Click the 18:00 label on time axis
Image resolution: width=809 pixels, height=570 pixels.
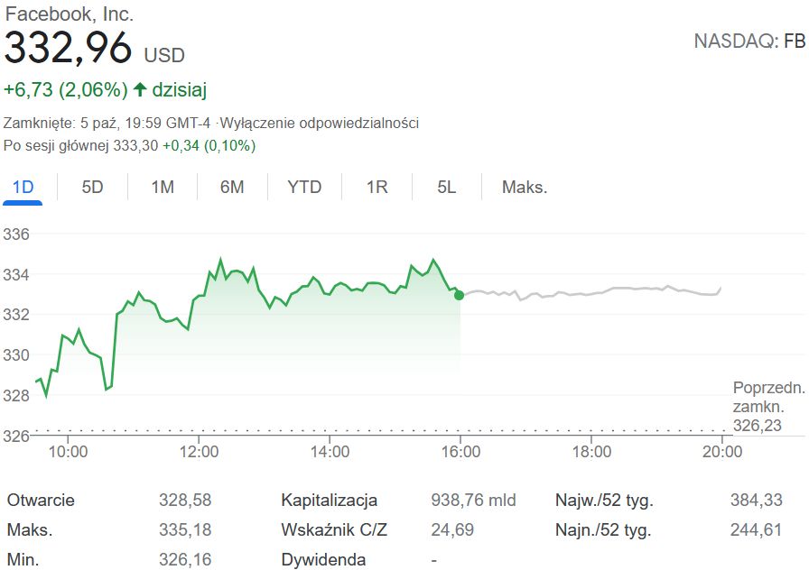pos(591,451)
